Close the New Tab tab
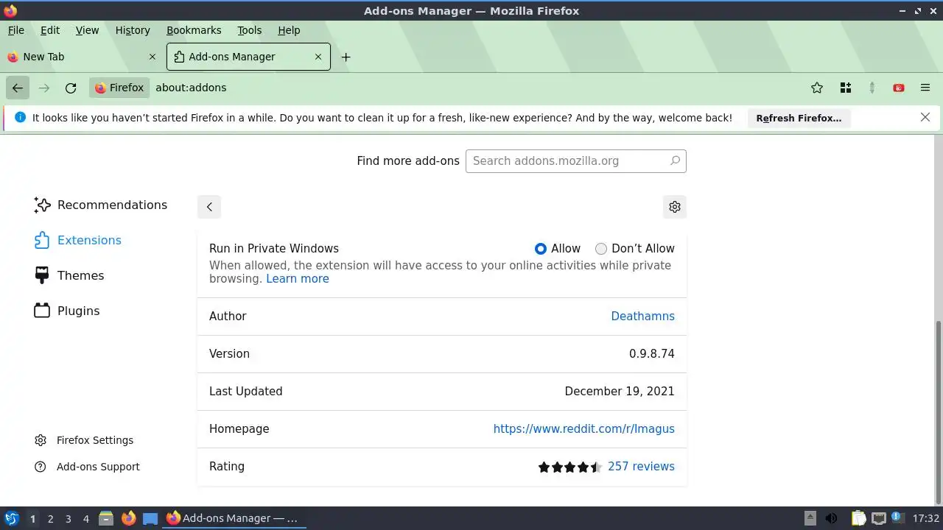This screenshot has height=530, width=943. click(153, 57)
